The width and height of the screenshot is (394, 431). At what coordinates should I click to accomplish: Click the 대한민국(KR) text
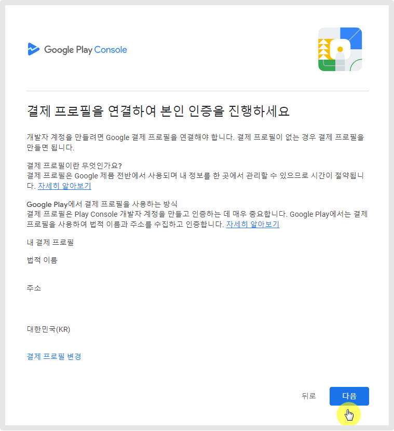pos(48,329)
